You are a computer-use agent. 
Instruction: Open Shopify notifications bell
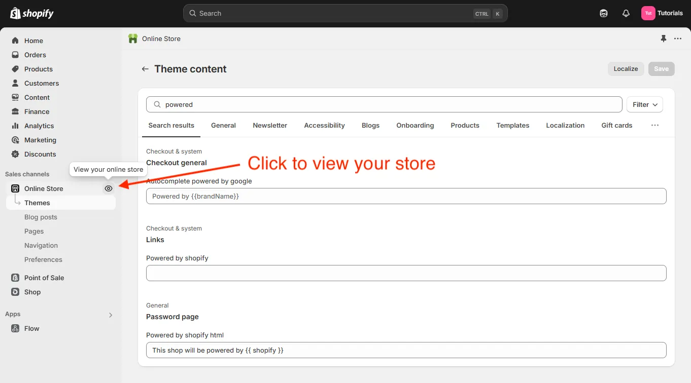(x=626, y=13)
